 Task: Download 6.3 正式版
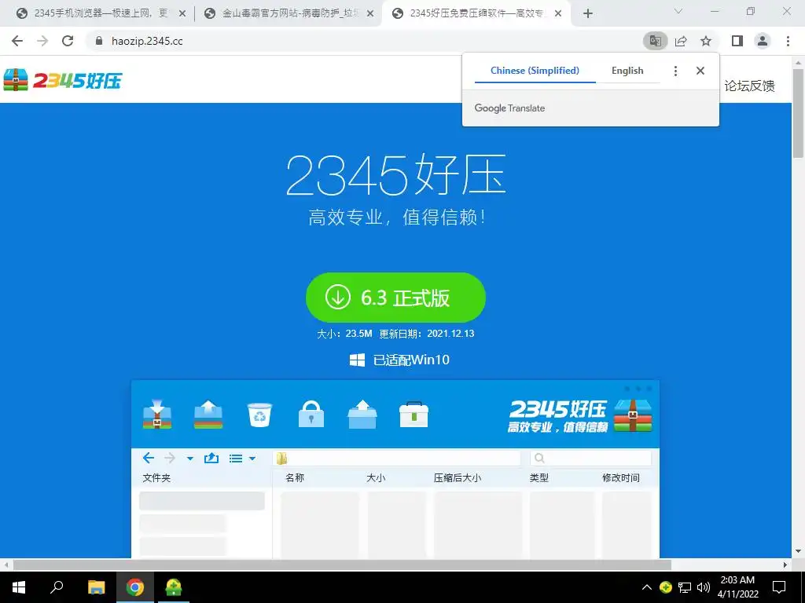(x=395, y=298)
